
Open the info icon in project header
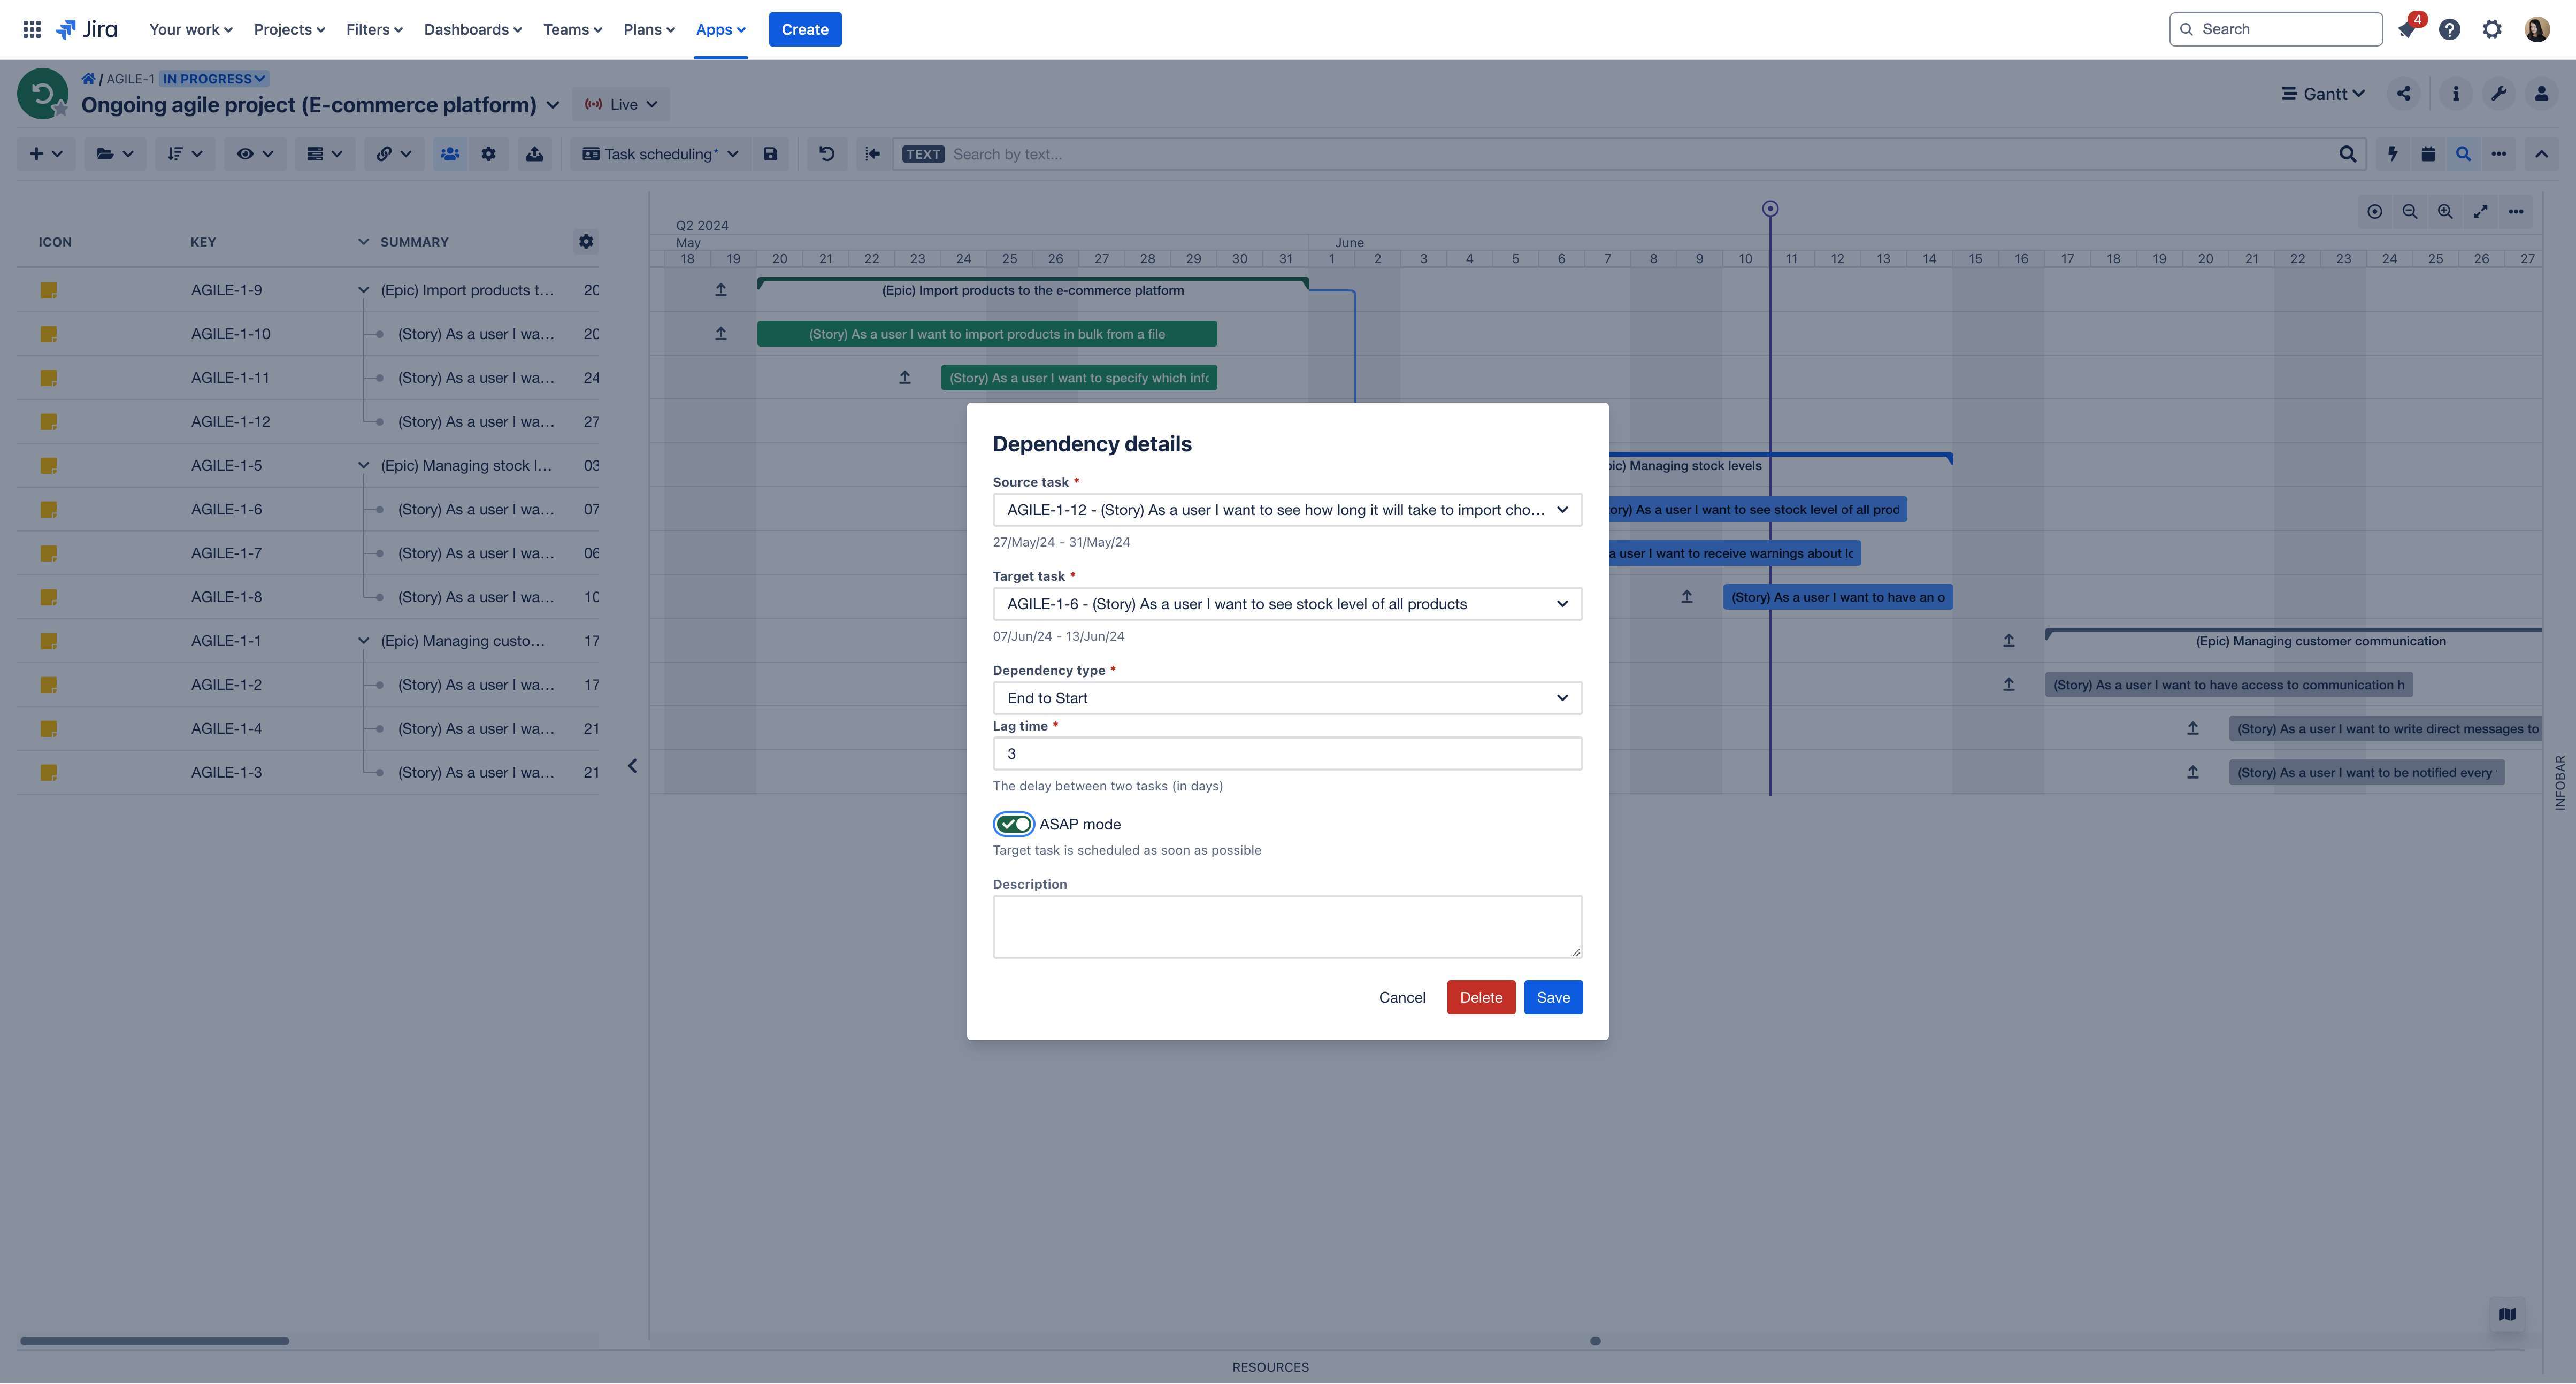point(2455,93)
